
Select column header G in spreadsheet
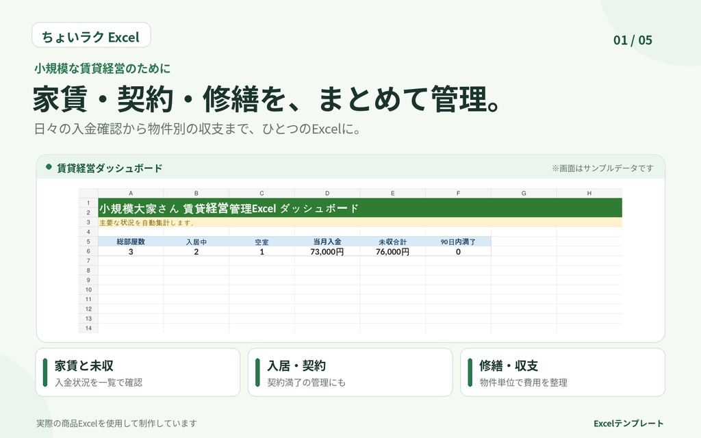[x=524, y=193]
